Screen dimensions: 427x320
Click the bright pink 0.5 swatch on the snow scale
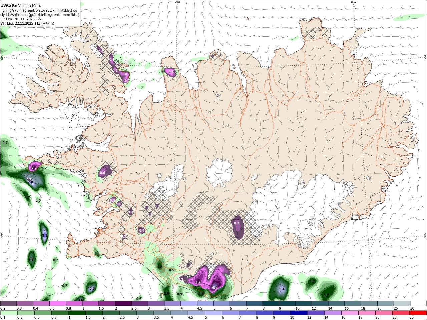click(57, 304)
